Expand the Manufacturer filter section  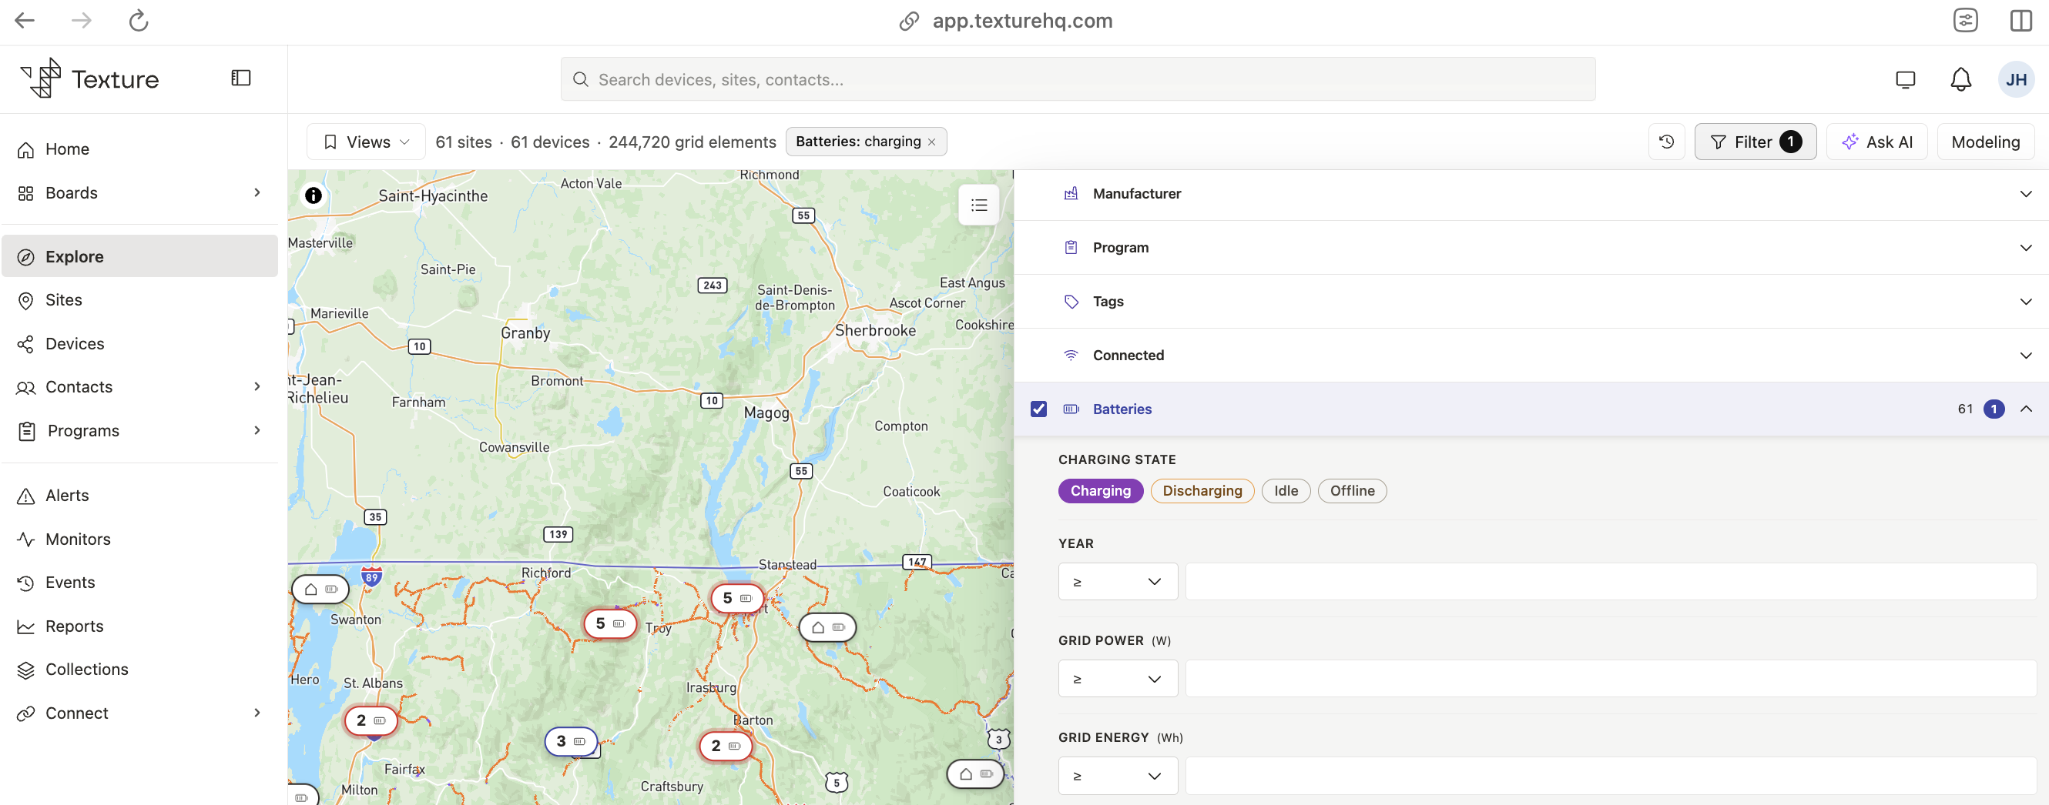pyautogui.click(x=1531, y=194)
